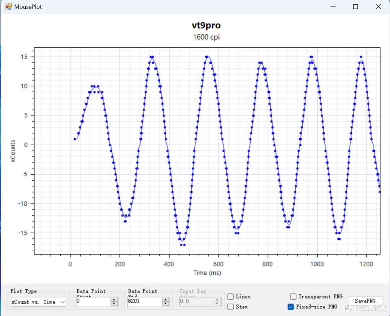The height and width of the screenshot is (316, 390).
Task: Decrease Data Point Start with down arrow
Action: (x=114, y=304)
